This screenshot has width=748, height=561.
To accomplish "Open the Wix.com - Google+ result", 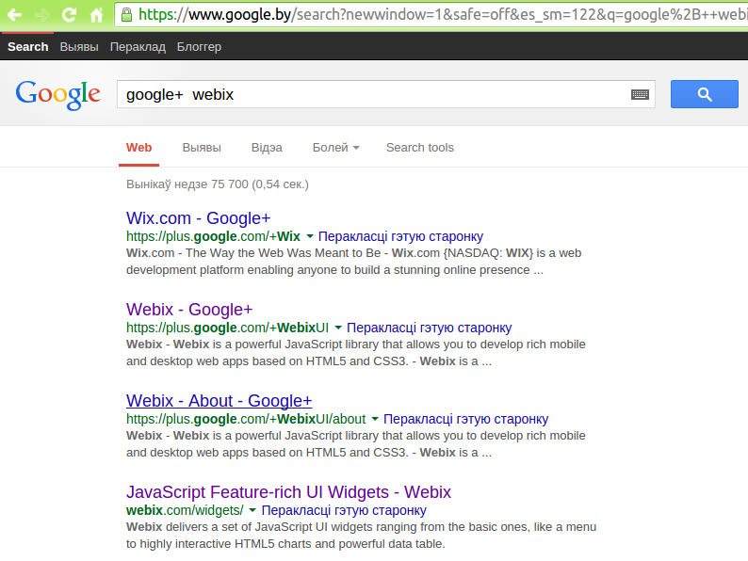I will (x=198, y=217).
